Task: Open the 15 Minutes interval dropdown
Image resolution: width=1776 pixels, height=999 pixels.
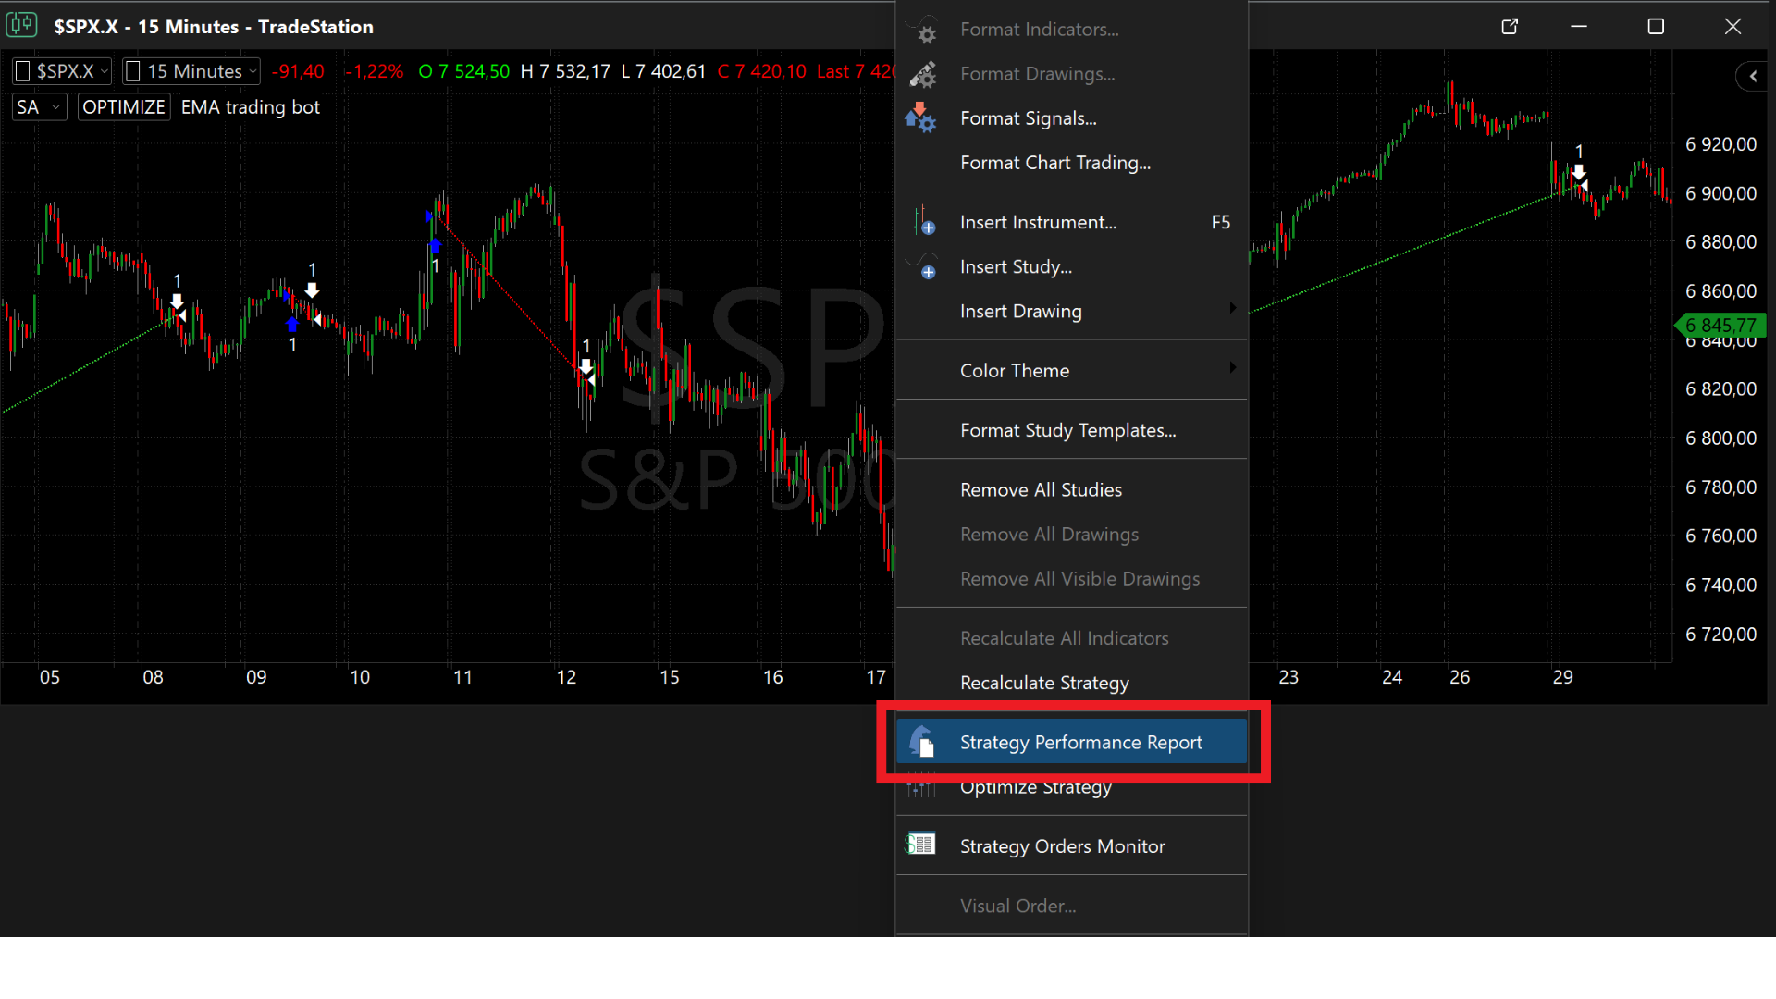Action: pyautogui.click(x=191, y=71)
